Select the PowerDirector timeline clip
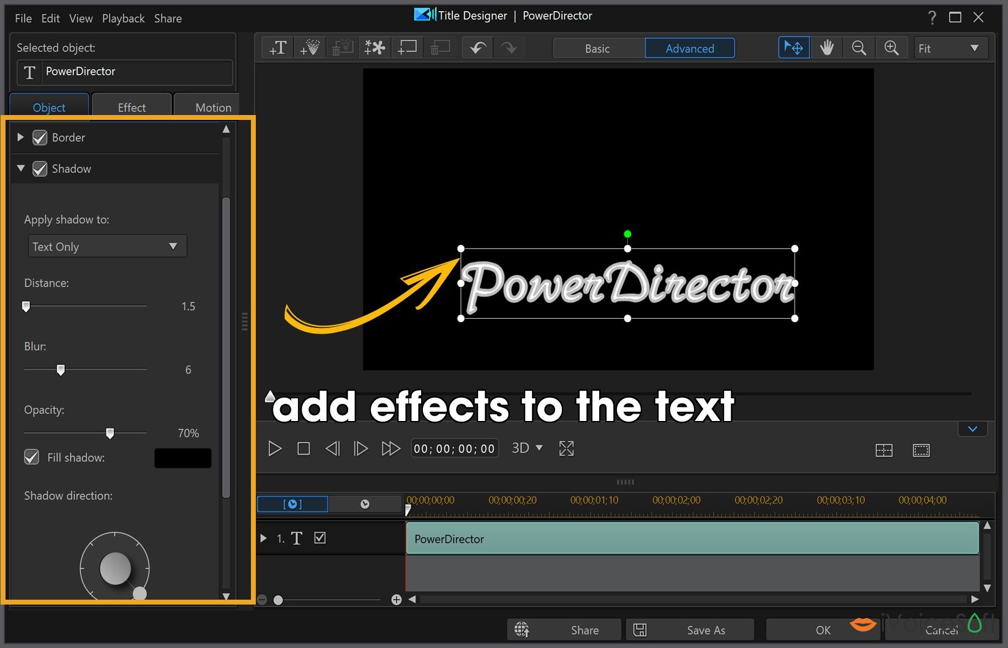 pyautogui.click(x=692, y=538)
